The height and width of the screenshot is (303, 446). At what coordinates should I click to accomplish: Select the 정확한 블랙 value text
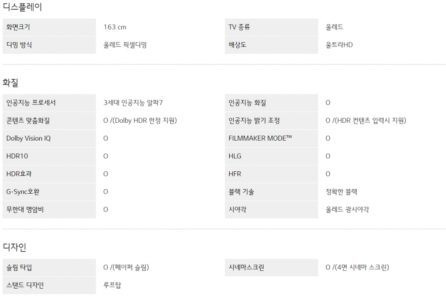(341, 192)
